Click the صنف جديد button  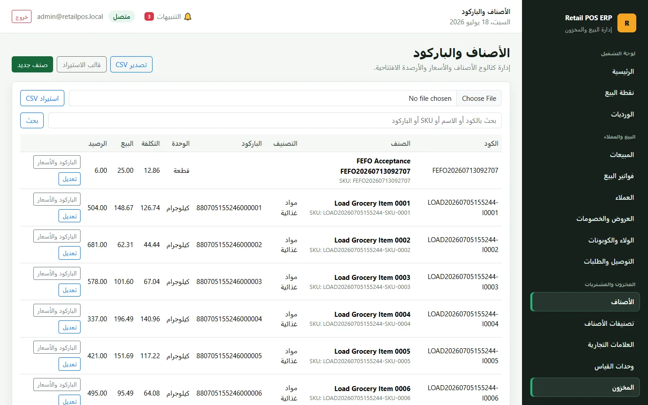coord(32,64)
